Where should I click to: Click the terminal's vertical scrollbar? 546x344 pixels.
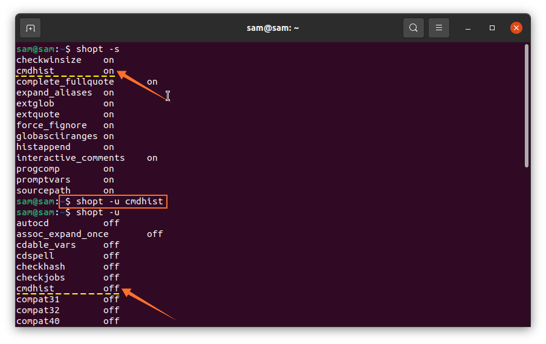[526, 106]
